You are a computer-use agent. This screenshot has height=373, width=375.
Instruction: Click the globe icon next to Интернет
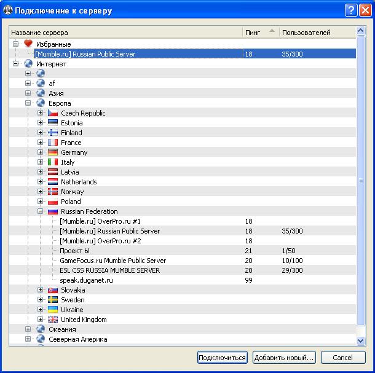coord(28,64)
